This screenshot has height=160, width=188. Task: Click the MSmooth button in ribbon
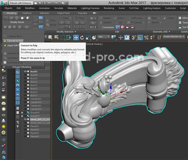183,18
